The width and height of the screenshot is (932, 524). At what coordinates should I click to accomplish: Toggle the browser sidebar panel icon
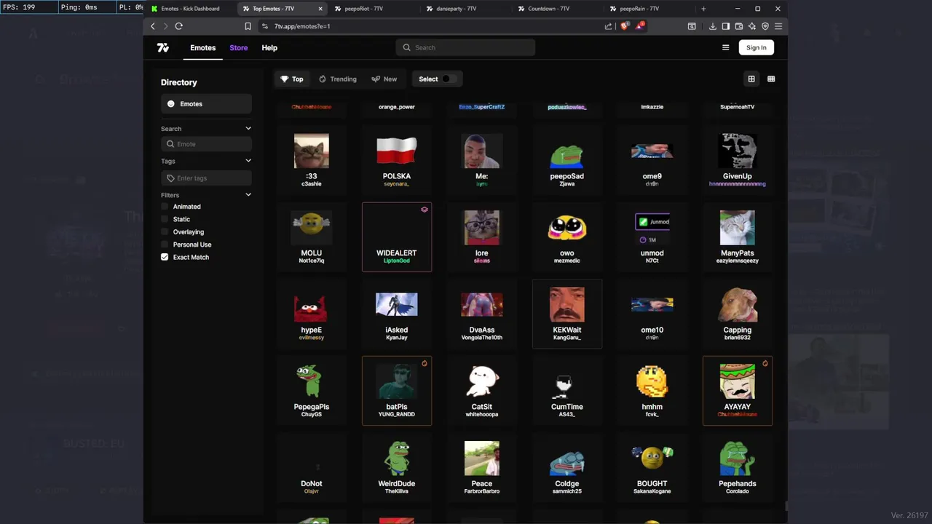click(x=725, y=26)
